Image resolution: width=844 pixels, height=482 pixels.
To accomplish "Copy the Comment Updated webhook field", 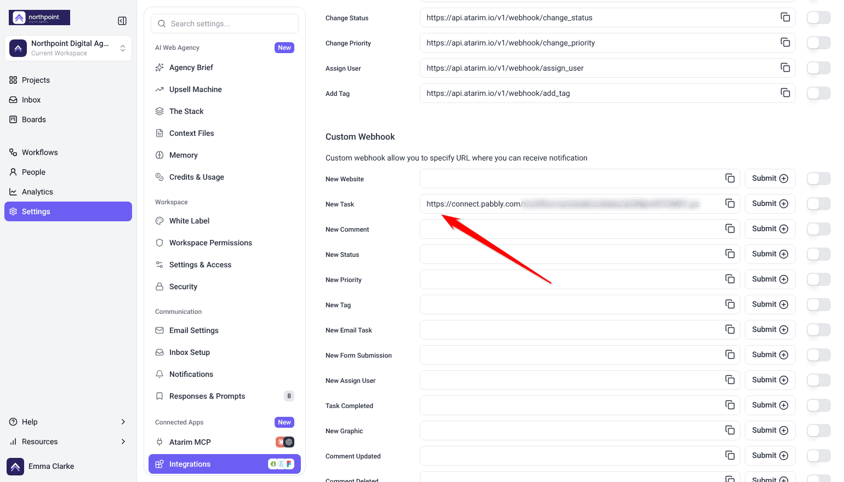I will (730, 455).
